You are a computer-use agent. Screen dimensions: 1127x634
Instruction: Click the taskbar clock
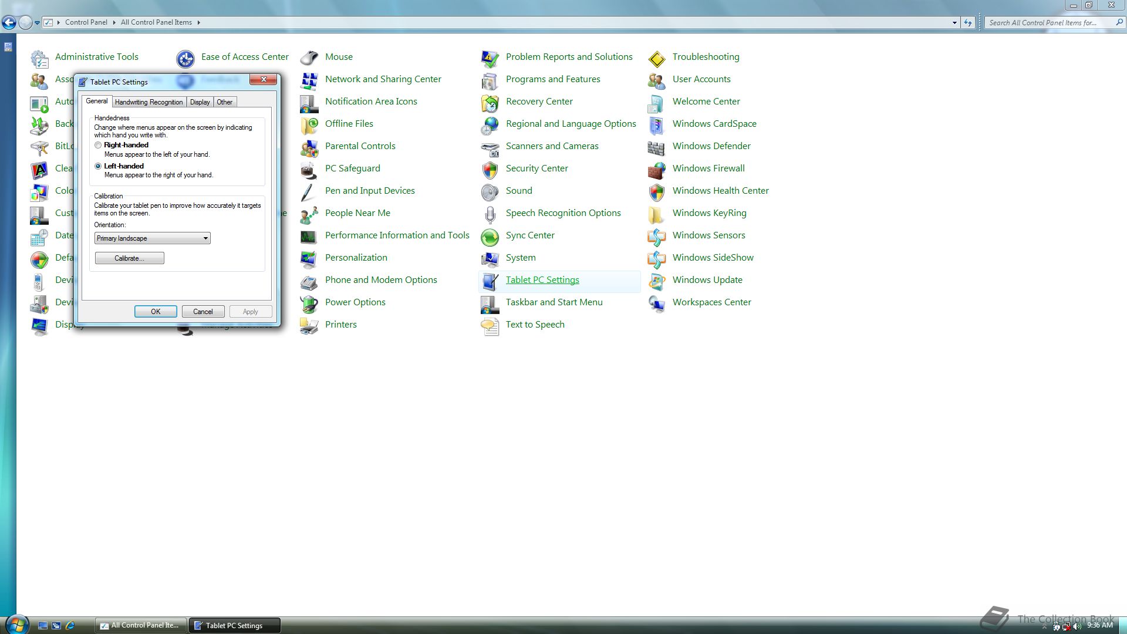1099,625
